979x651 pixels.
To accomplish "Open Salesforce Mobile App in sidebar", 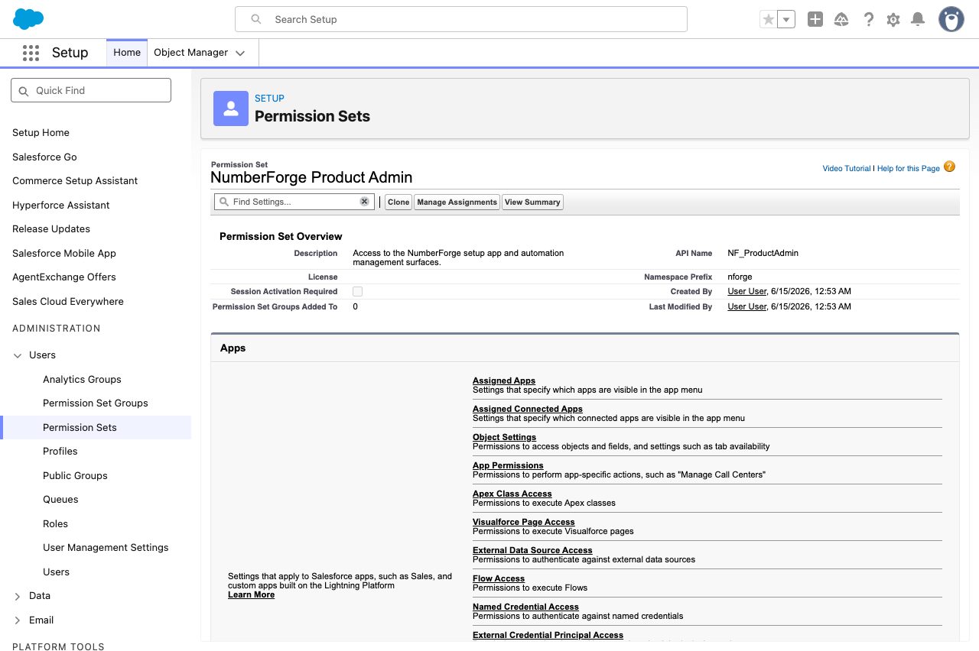I will (64, 253).
